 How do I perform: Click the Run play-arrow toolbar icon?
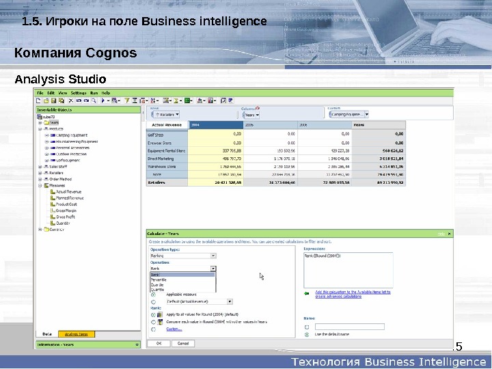(103, 100)
